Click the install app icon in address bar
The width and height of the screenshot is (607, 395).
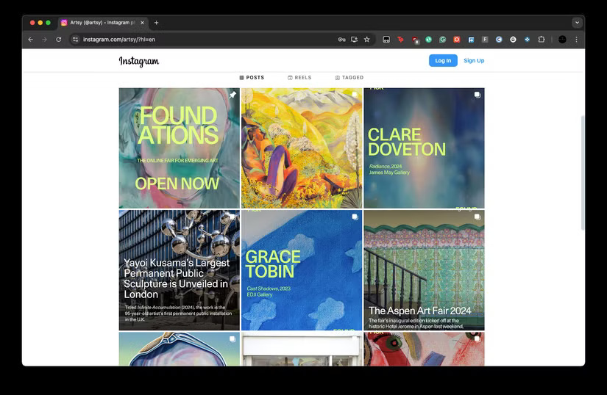tap(354, 40)
